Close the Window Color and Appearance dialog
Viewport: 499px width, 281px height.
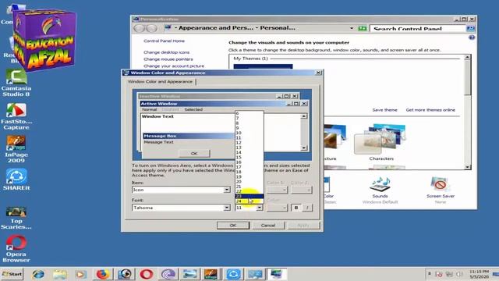[319, 73]
